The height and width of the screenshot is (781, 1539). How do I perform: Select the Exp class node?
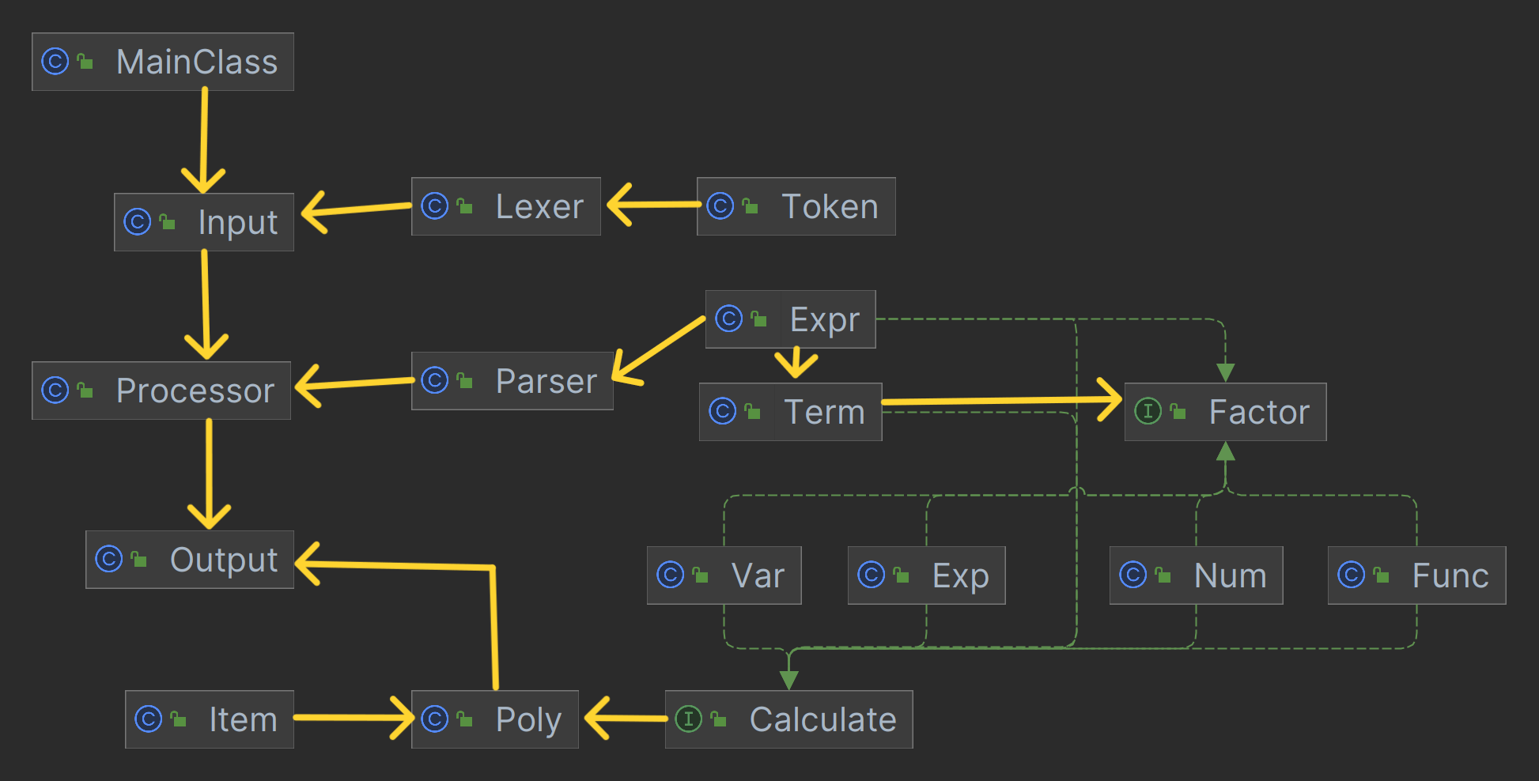pyautogui.click(x=927, y=575)
